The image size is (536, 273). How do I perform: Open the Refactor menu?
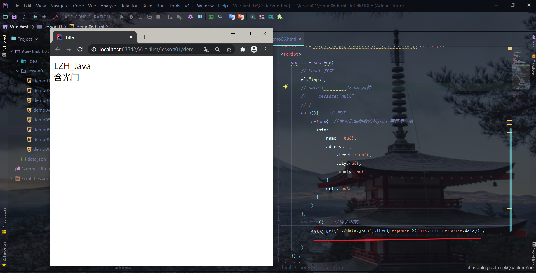point(129,6)
